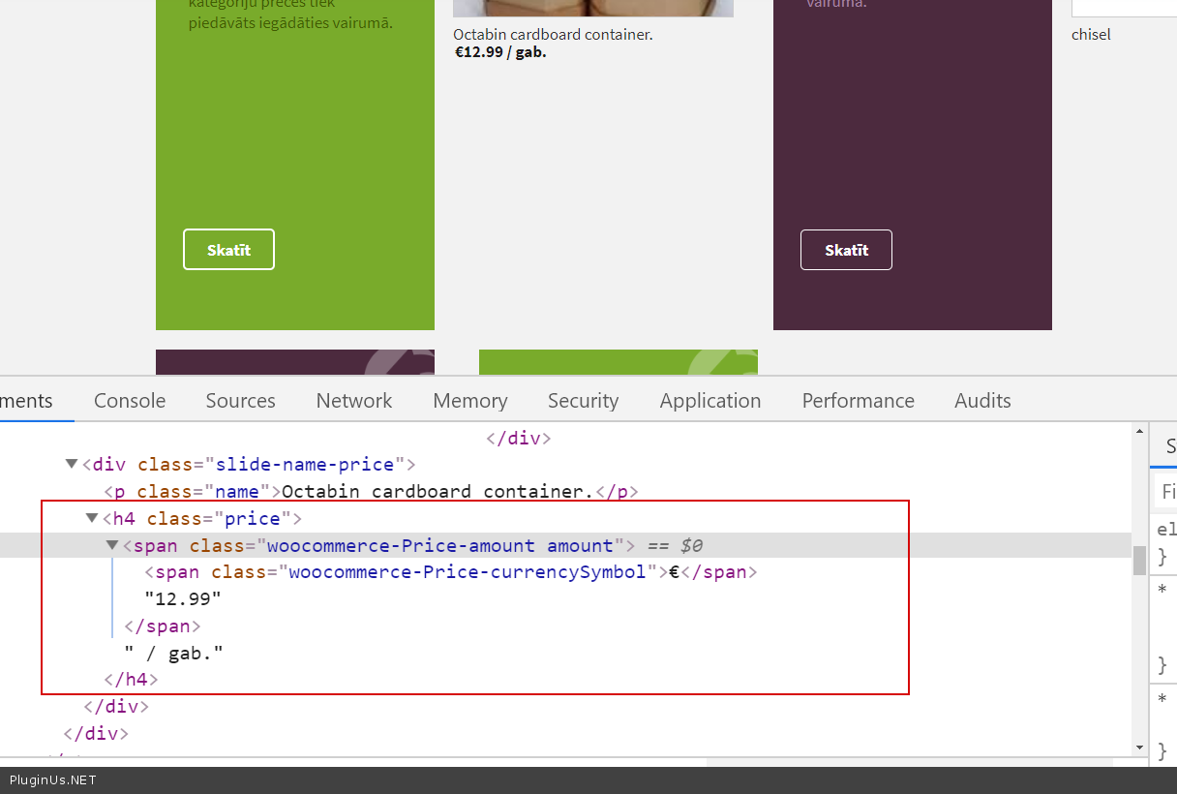This screenshot has height=794, width=1177.
Task: Click Skatīt button on purple card
Action: (846, 250)
